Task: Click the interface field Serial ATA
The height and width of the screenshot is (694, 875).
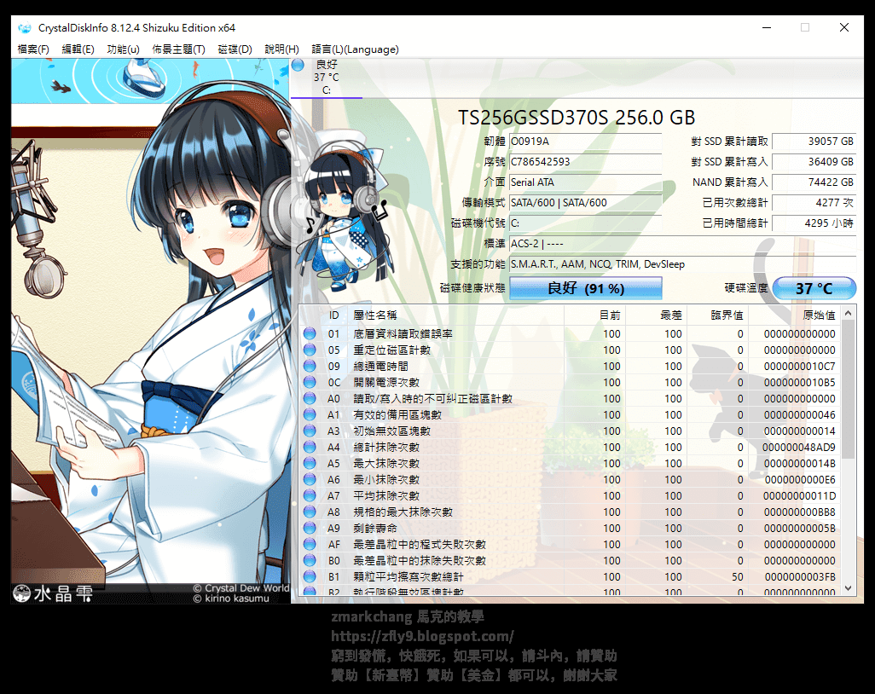Action: [x=585, y=182]
